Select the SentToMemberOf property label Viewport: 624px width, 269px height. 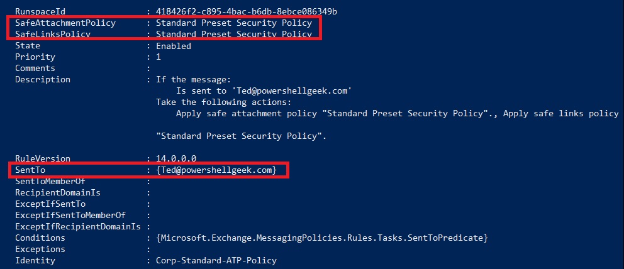click(50, 181)
